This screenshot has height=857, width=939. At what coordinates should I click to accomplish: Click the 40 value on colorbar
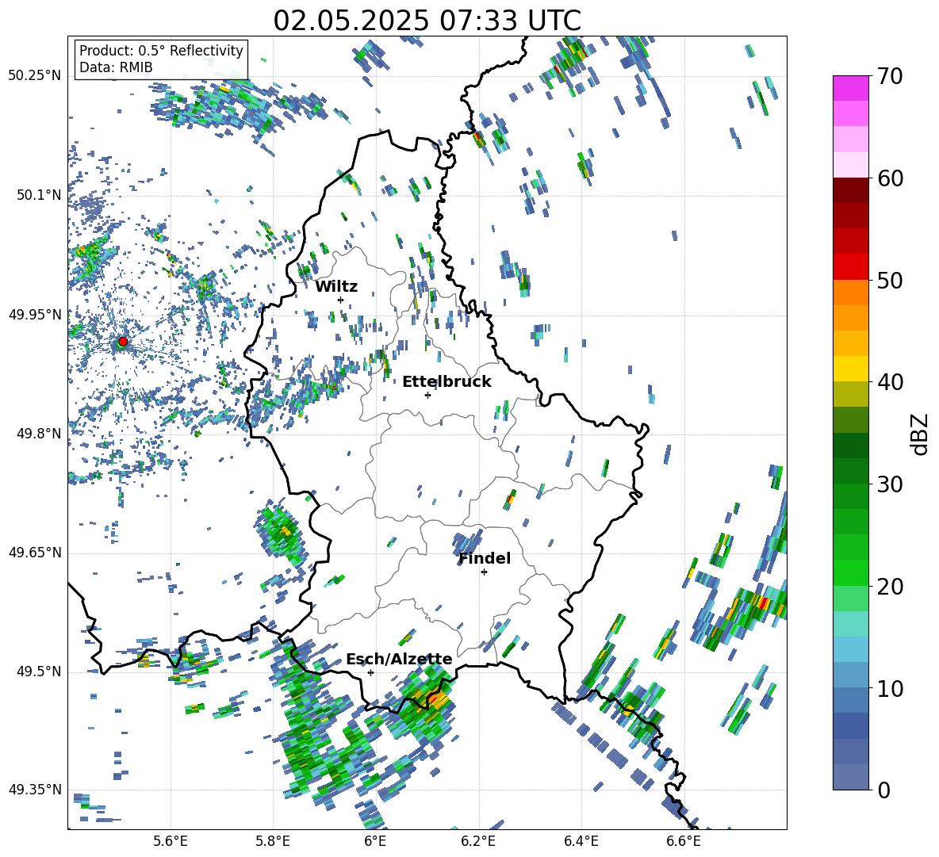pos(889,382)
